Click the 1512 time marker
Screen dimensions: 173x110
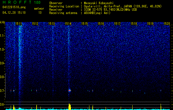pos(35,23)
